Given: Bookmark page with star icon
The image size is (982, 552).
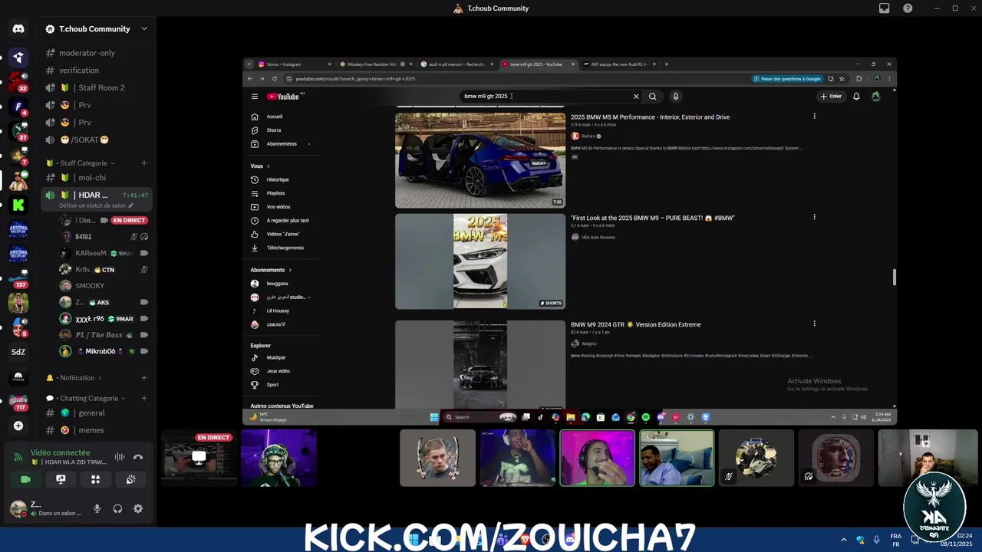Looking at the screenshot, I should 842,79.
